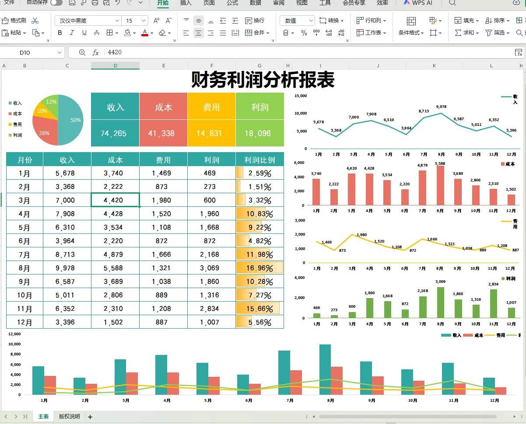Click the fill color bucket icon
Viewport: 526px width, 424px height.
pyautogui.click(x=127, y=33)
